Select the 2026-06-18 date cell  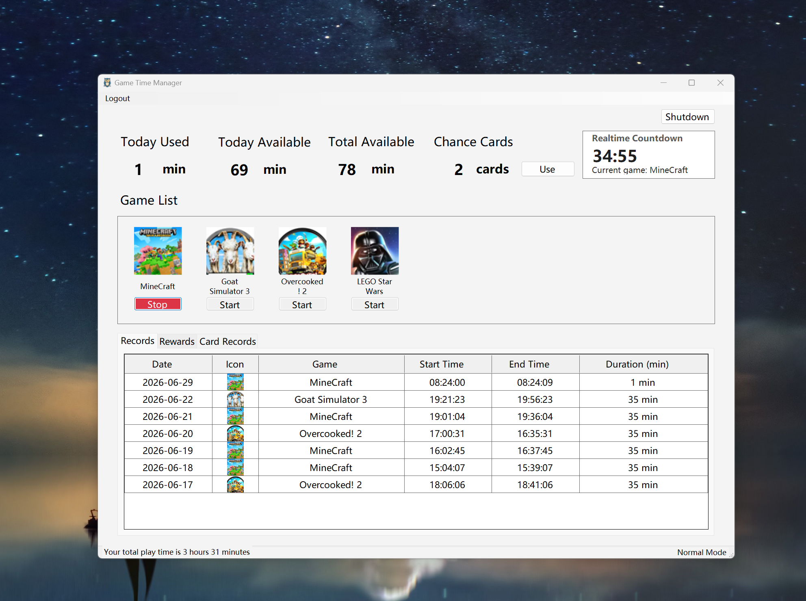point(168,467)
